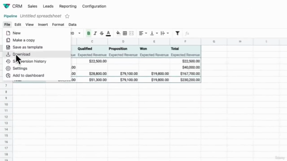
Task: Click Download in the File menu
Action: 37,54
